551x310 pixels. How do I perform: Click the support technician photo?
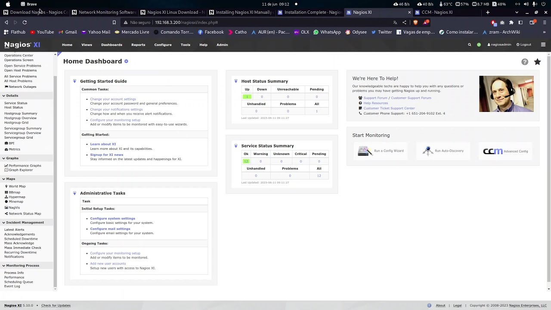pyautogui.click(x=506, y=94)
